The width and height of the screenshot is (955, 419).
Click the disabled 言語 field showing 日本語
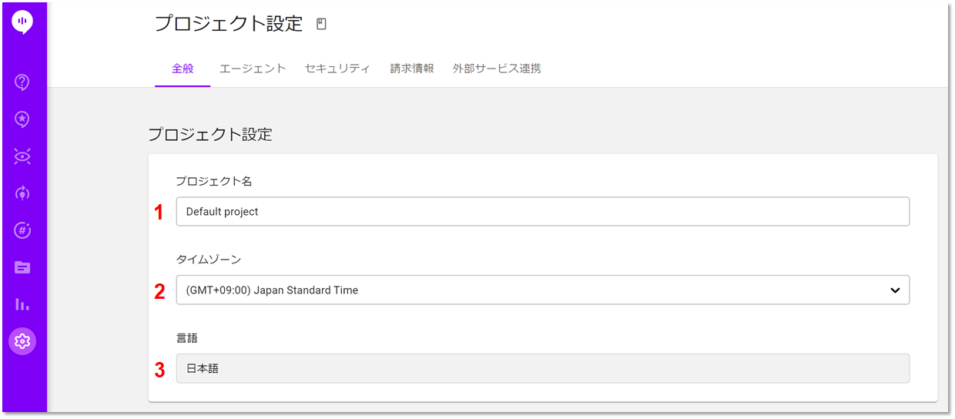[543, 368]
